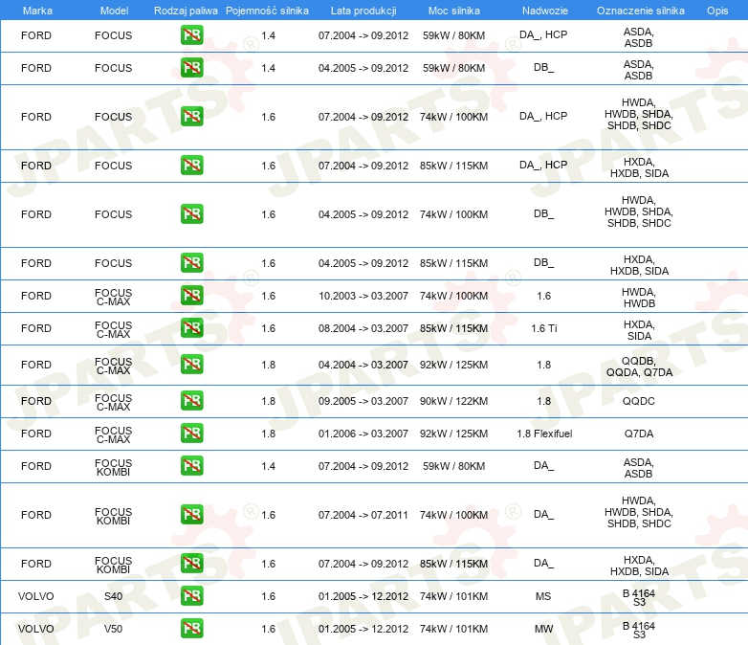Click fuel icon in Focus Kombi 85kW row
748x645 pixels.
point(191,564)
